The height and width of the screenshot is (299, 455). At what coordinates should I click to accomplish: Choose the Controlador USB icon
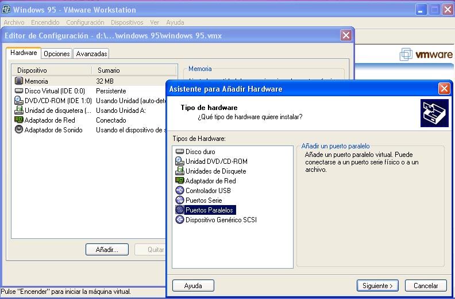[180, 191]
